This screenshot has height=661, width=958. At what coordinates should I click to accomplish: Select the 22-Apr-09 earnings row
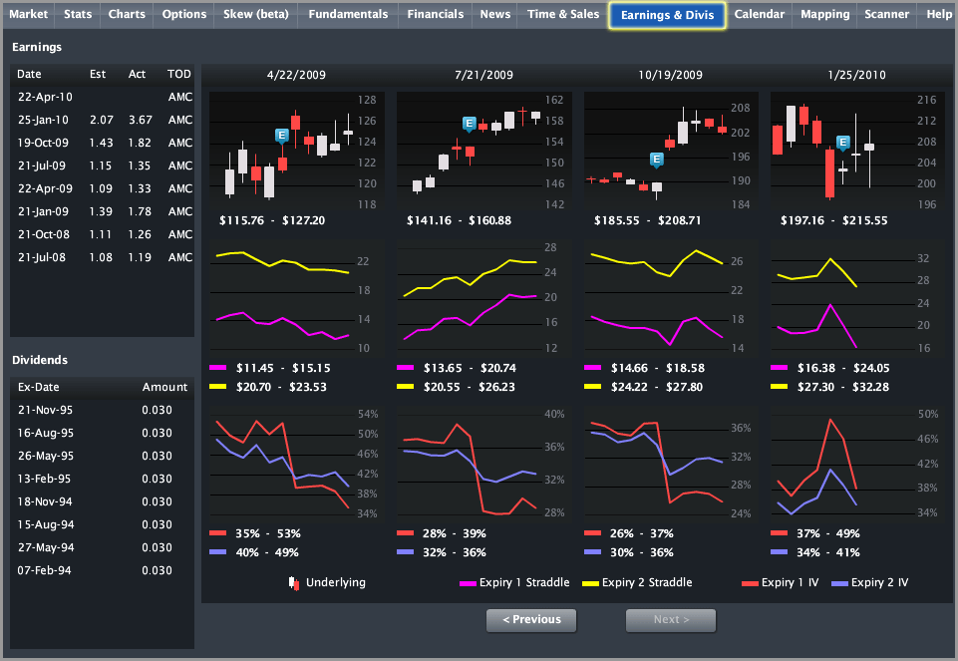click(x=102, y=188)
